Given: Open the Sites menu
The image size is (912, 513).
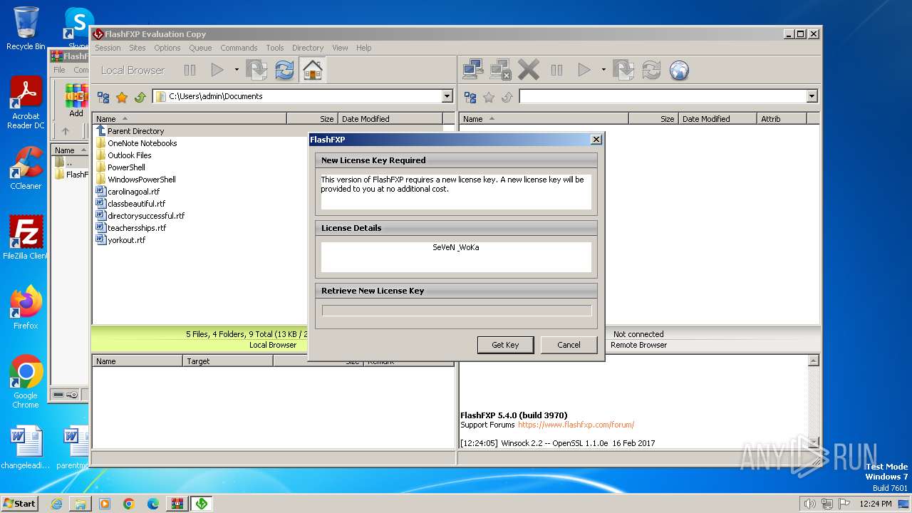Looking at the screenshot, I should (x=138, y=48).
